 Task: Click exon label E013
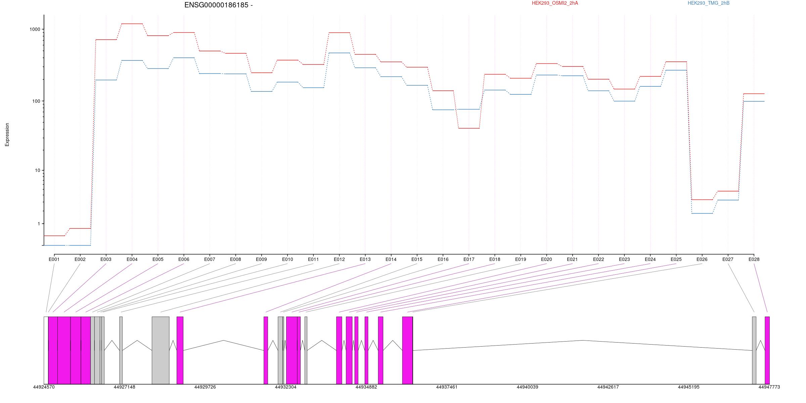pos(365,259)
